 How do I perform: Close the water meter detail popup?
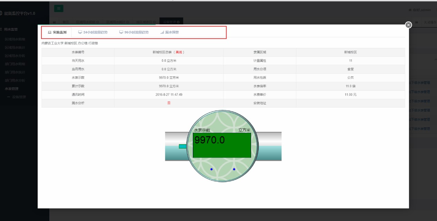[x=408, y=25]
